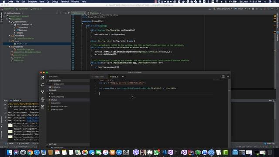Image resolution: width=279 pixels, height=157 pixels.
Task: Close chat.js in the Open Editors list
Action: tap(50, 87)
